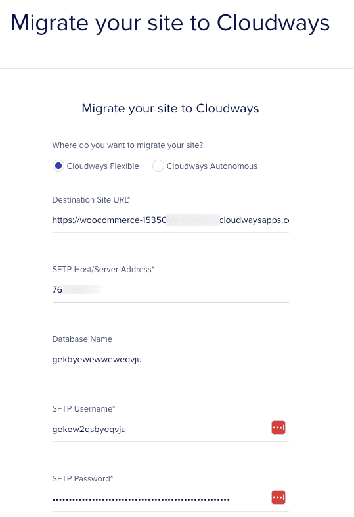Click "Where do you want to migrate your site?" text

tap(128, 145)
